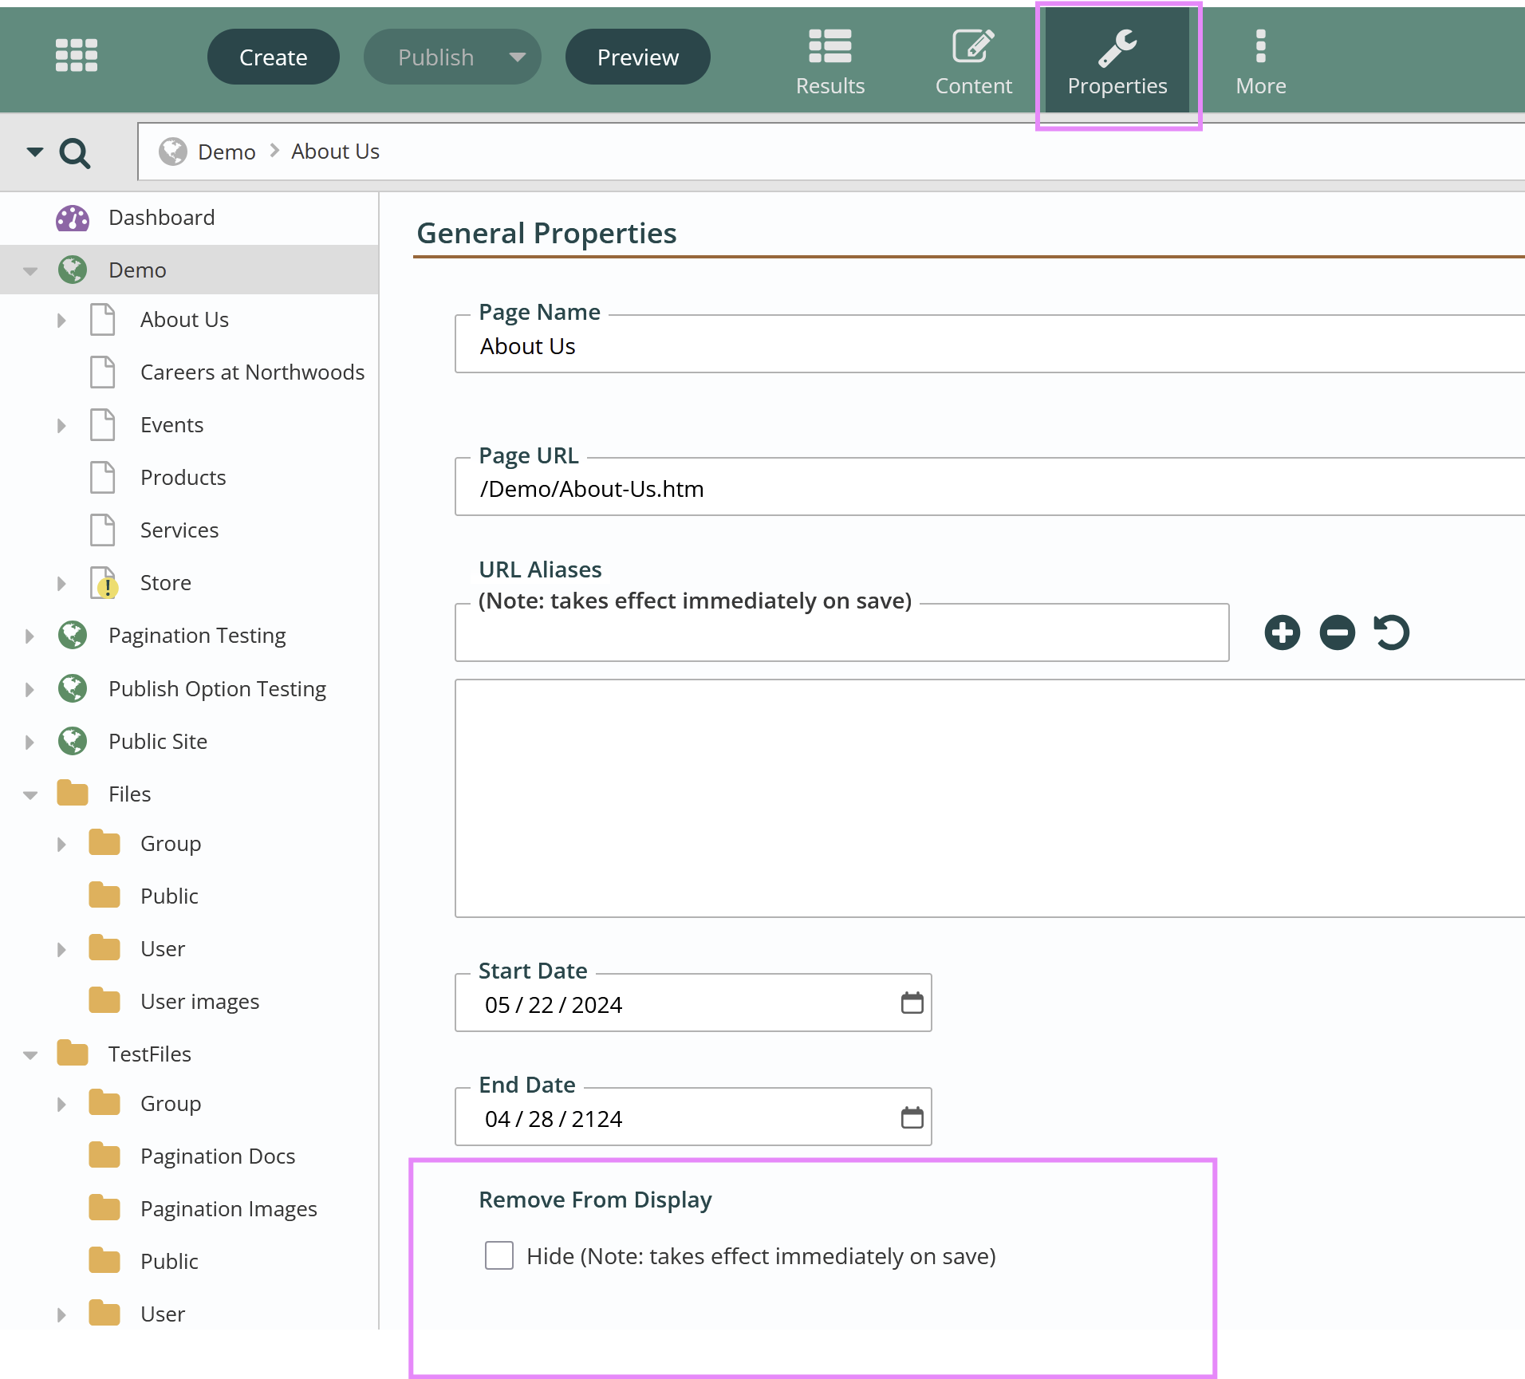Switch to the Results tab
Viewport: 1525px width, 1379px height.
[830, 62]
